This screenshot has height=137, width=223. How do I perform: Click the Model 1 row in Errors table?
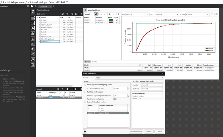(x=151, y=68)
